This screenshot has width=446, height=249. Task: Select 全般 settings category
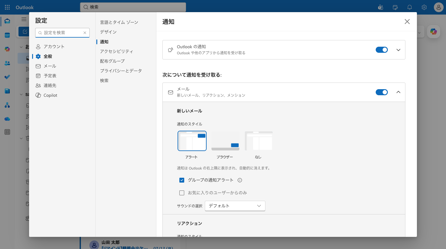pyautogui.click(x=62, y=56)
